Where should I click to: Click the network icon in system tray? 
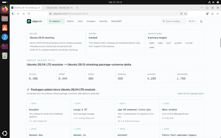209,2
